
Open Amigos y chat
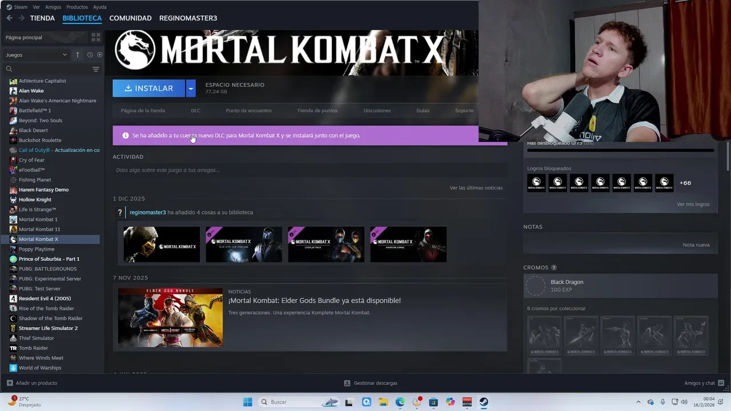coord(704,383)
